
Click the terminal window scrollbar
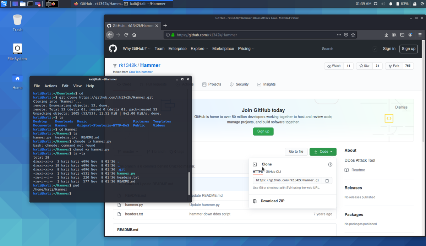pos(189,184)
